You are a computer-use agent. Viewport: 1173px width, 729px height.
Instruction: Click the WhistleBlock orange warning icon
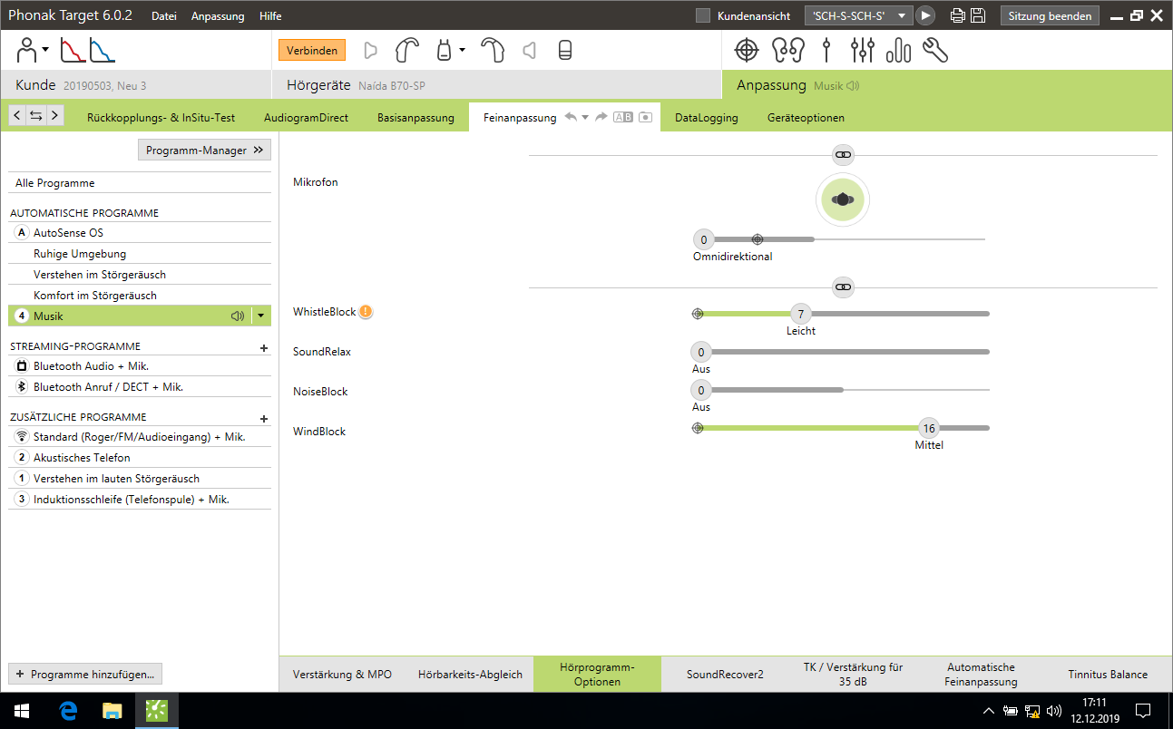(366, 312)
